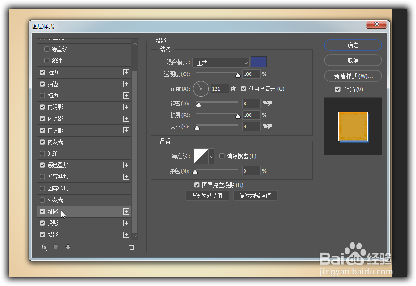Viewport: 416px width, 286px height.
Task: Click the 等高线 contour thumbnail
Action: click(201, 156)
